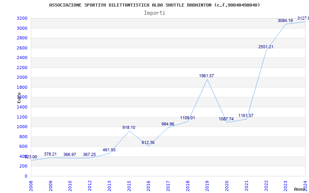
Task: Click the x-axis year 2010
Action: [x=70, y=186]
